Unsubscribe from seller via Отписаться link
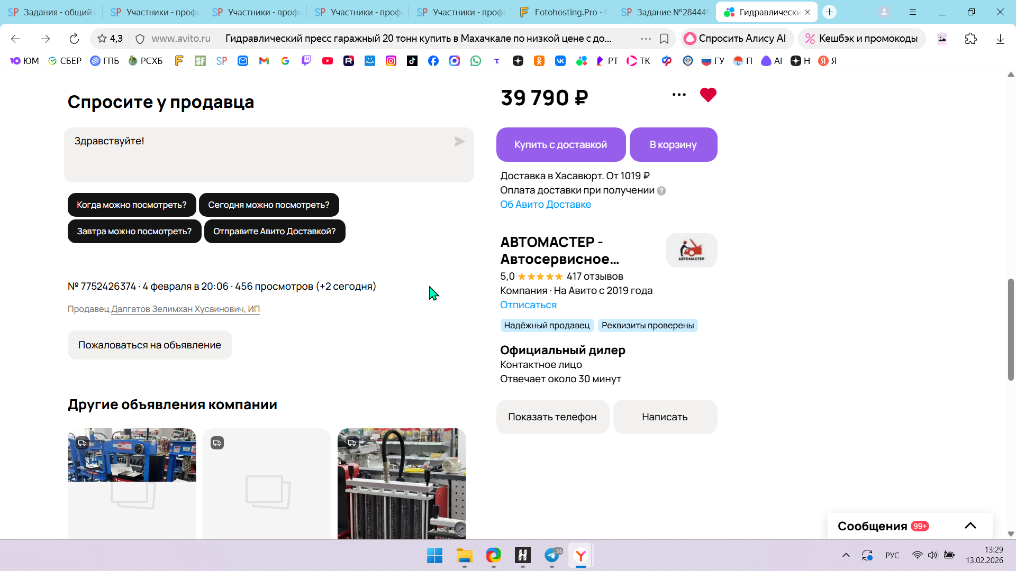This screenshot has width=1016, height=571. (528, 305)
